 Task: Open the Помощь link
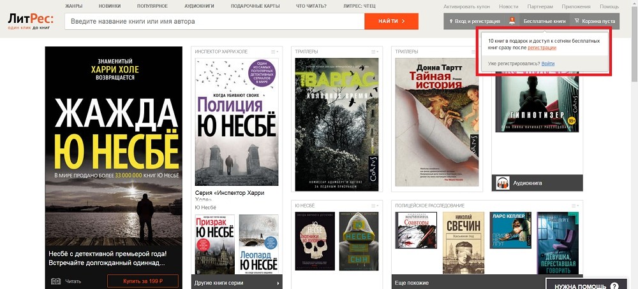tap(609, 7)
